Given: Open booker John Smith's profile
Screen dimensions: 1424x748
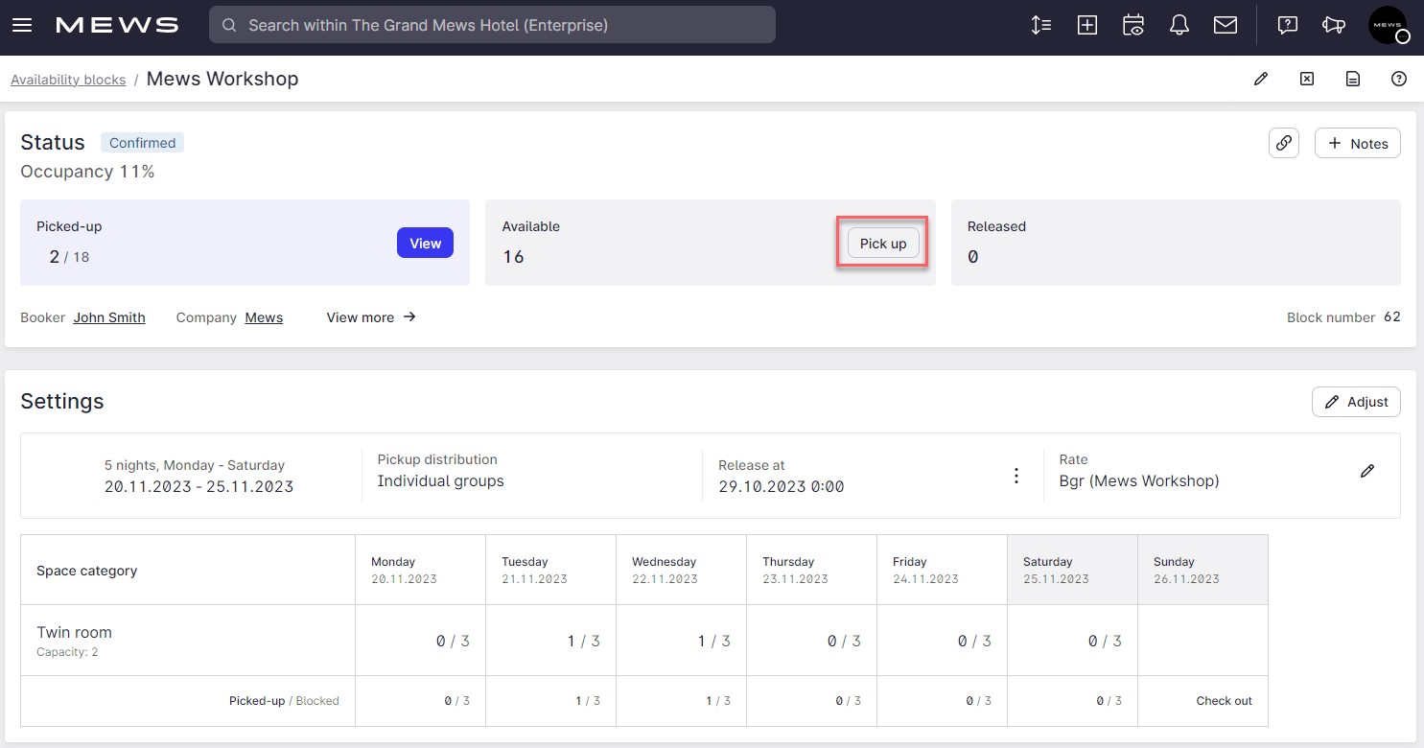Looking at the screenshot, I should pos(108,316).
